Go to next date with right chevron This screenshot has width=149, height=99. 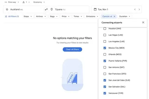139,9
